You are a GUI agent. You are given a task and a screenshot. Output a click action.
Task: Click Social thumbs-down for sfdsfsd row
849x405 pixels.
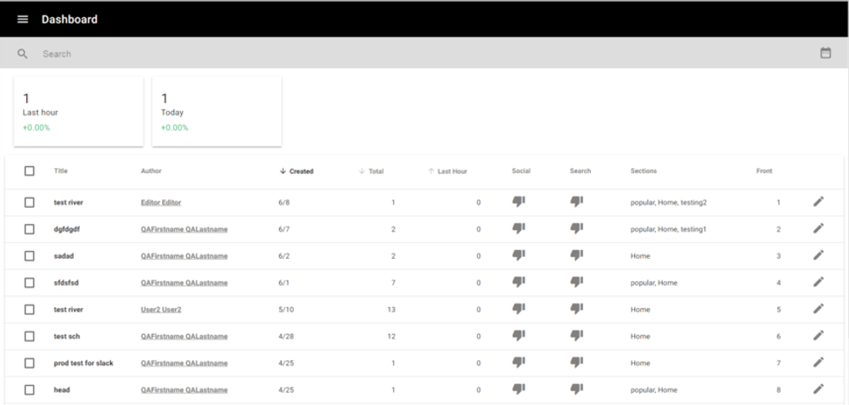click(x=519, y=283)
